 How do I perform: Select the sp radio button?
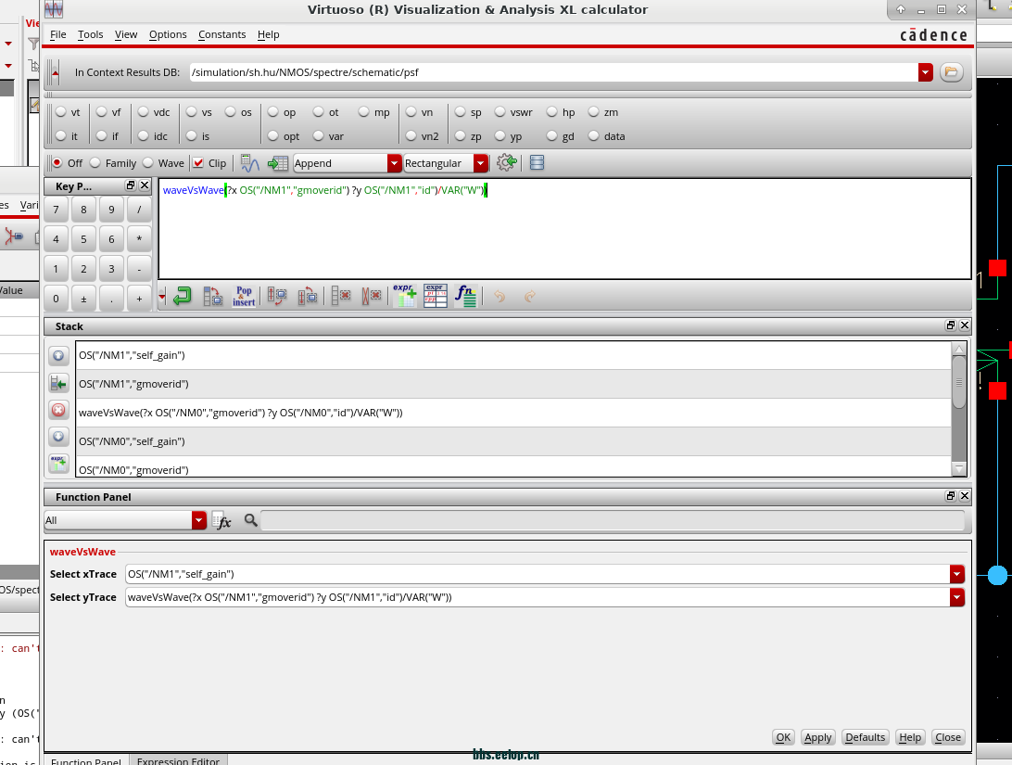(461, 112)
